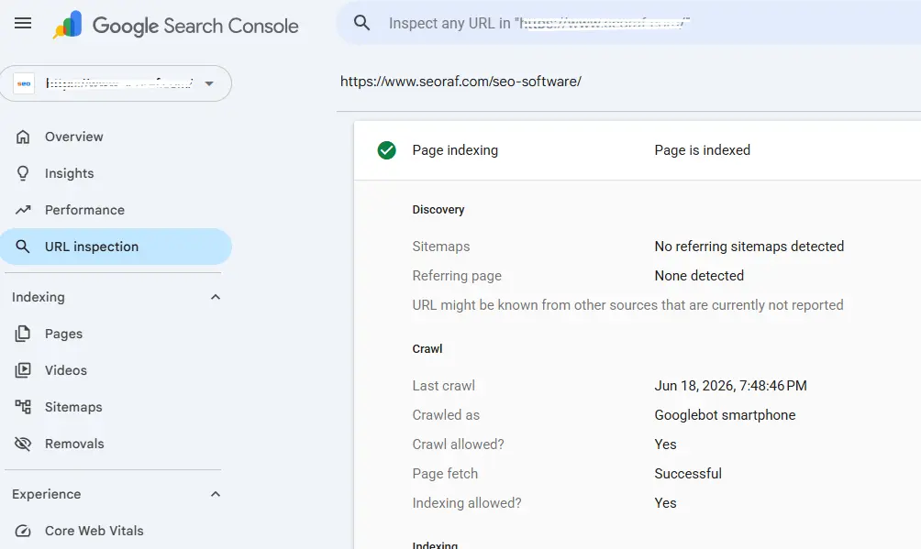Click Jun 18, 2026 crawl timestamp
Viewport: 921px width, 549px height.
(x=731, y=386)
